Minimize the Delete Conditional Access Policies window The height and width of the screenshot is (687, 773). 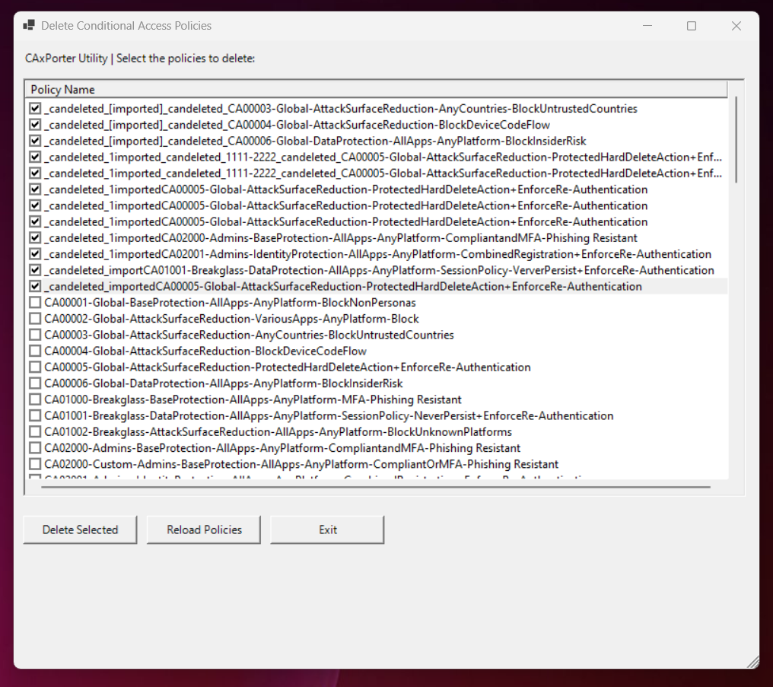[646, 26]
